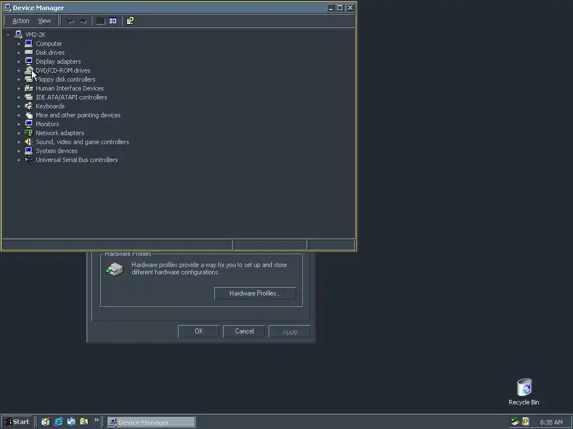573x429 pixels.
Task: Expand the Keyboards category
Action: pos(18,106)
